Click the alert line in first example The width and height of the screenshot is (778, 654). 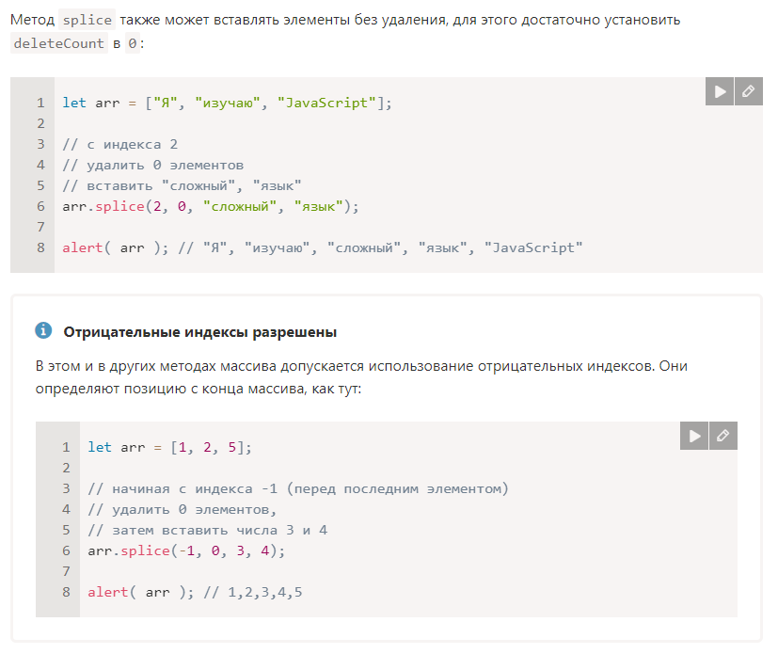323,247
